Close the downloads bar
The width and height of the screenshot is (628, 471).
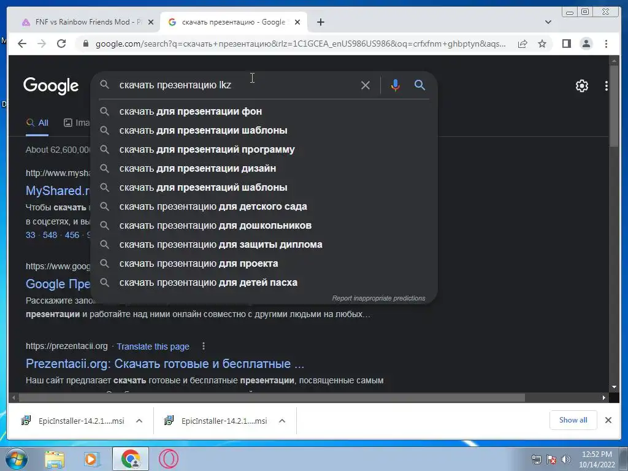pos(608,420)
